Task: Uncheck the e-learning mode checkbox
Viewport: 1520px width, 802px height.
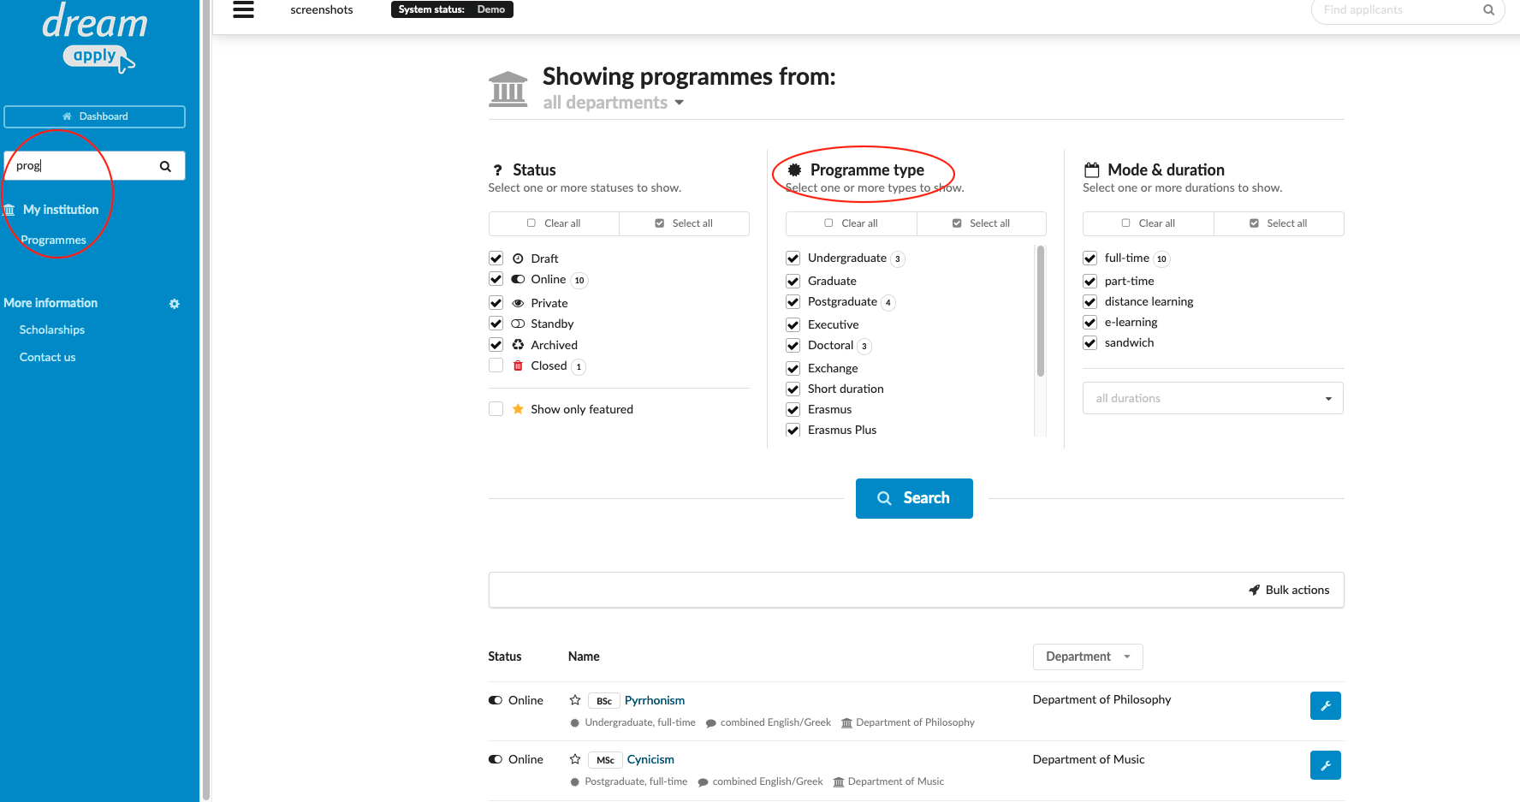Action: point(1090,322)
